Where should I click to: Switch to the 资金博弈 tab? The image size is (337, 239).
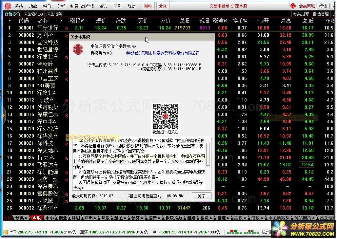(x=54, y=14)
